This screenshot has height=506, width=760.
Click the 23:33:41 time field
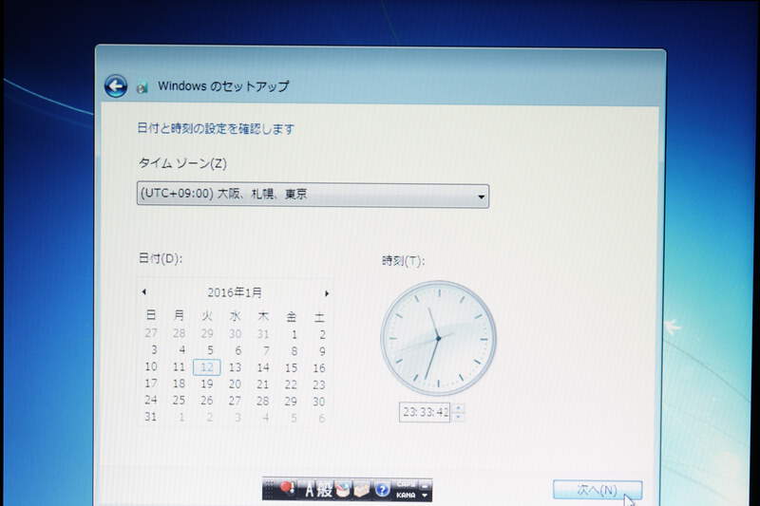coord(425,412)
